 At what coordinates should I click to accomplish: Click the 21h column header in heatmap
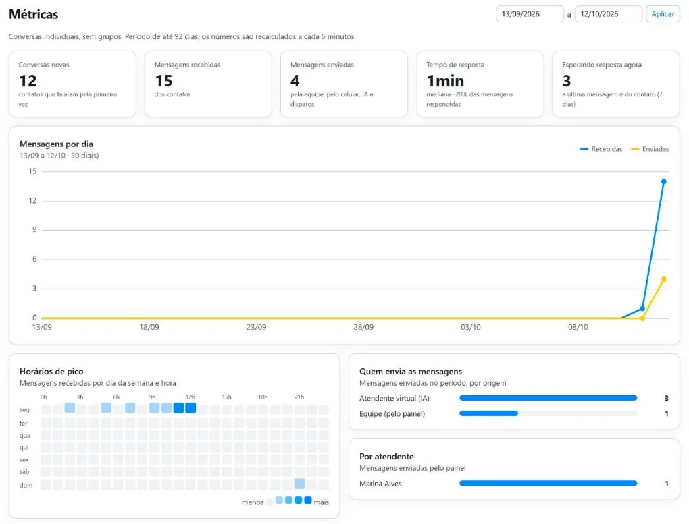pos(299,397)
